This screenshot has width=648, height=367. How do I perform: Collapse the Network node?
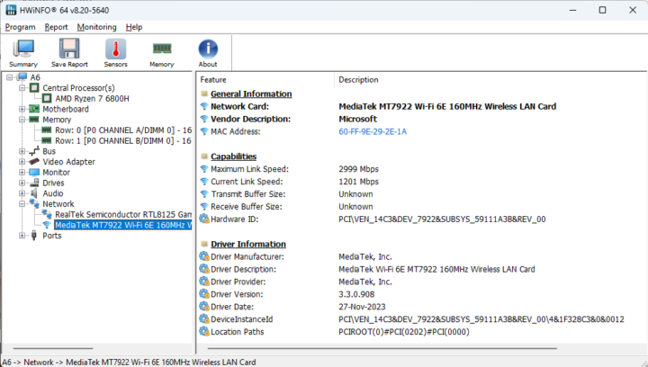tap(22, 203)
